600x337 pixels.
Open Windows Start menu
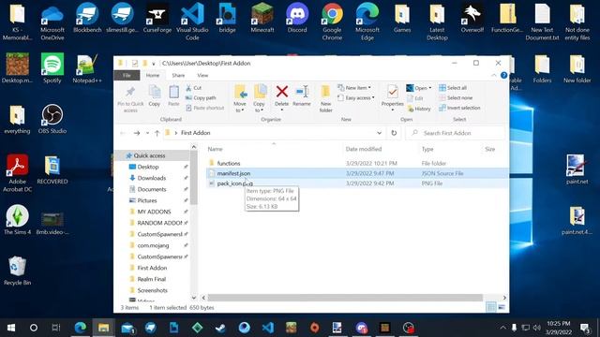pyautogui.click(x=11, y=328)
